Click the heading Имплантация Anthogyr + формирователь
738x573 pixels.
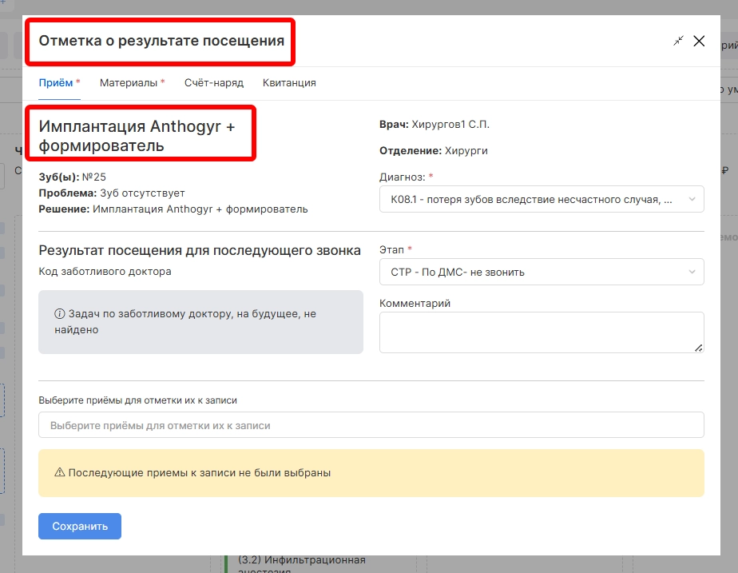tap(137, 135)
